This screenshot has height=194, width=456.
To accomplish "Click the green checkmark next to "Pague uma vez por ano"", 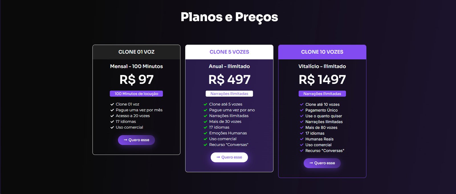I will [x=205, y=110].
